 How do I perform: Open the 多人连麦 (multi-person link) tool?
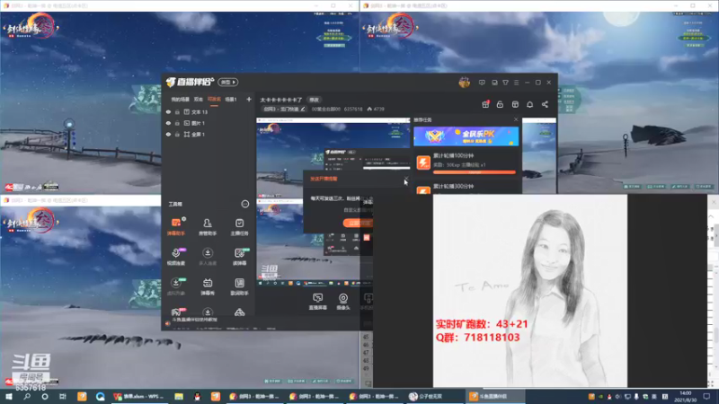point(208,257)
